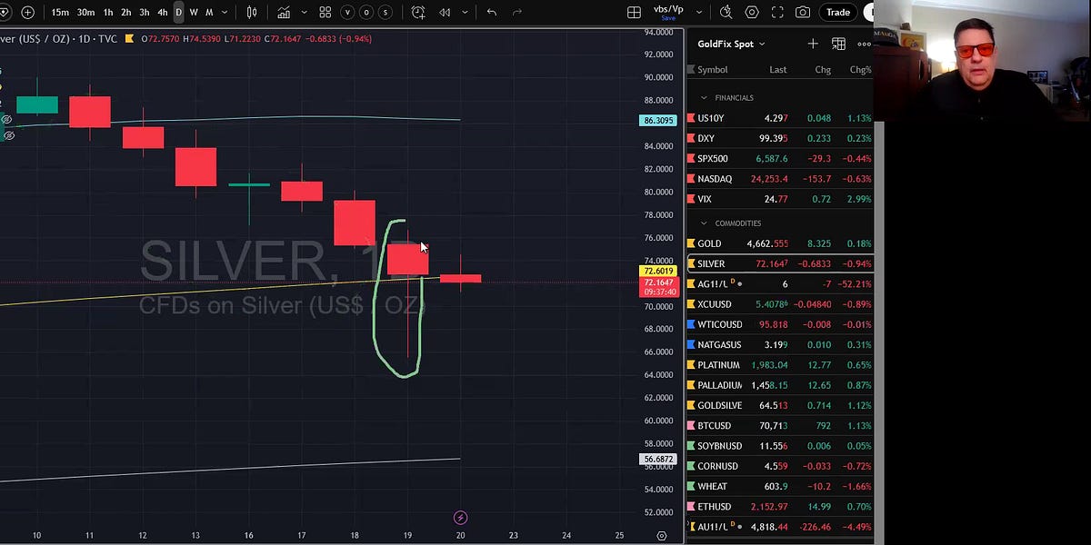Screen dimensions: 1091x545
Task: Click the WHEAT symbol in the watchlist
Action: 712,486
